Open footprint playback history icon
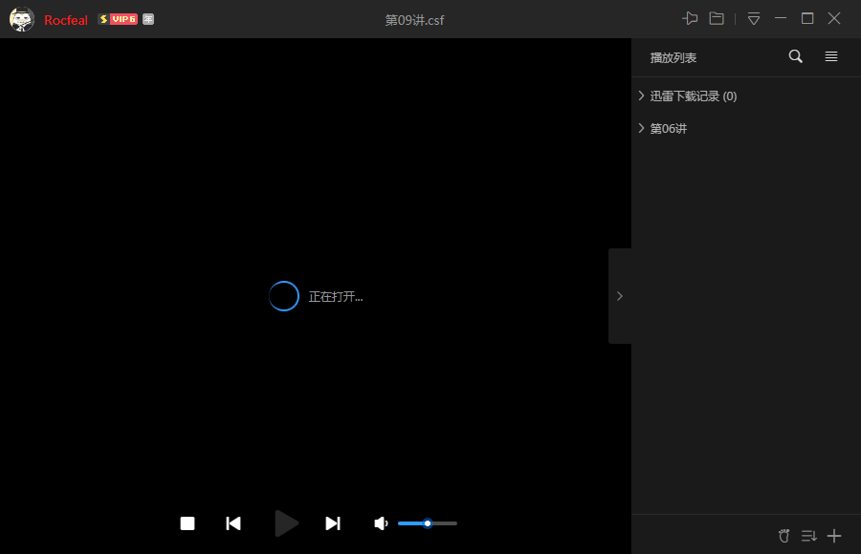Viewport: 861px width, 554px height. coord(784,536)
